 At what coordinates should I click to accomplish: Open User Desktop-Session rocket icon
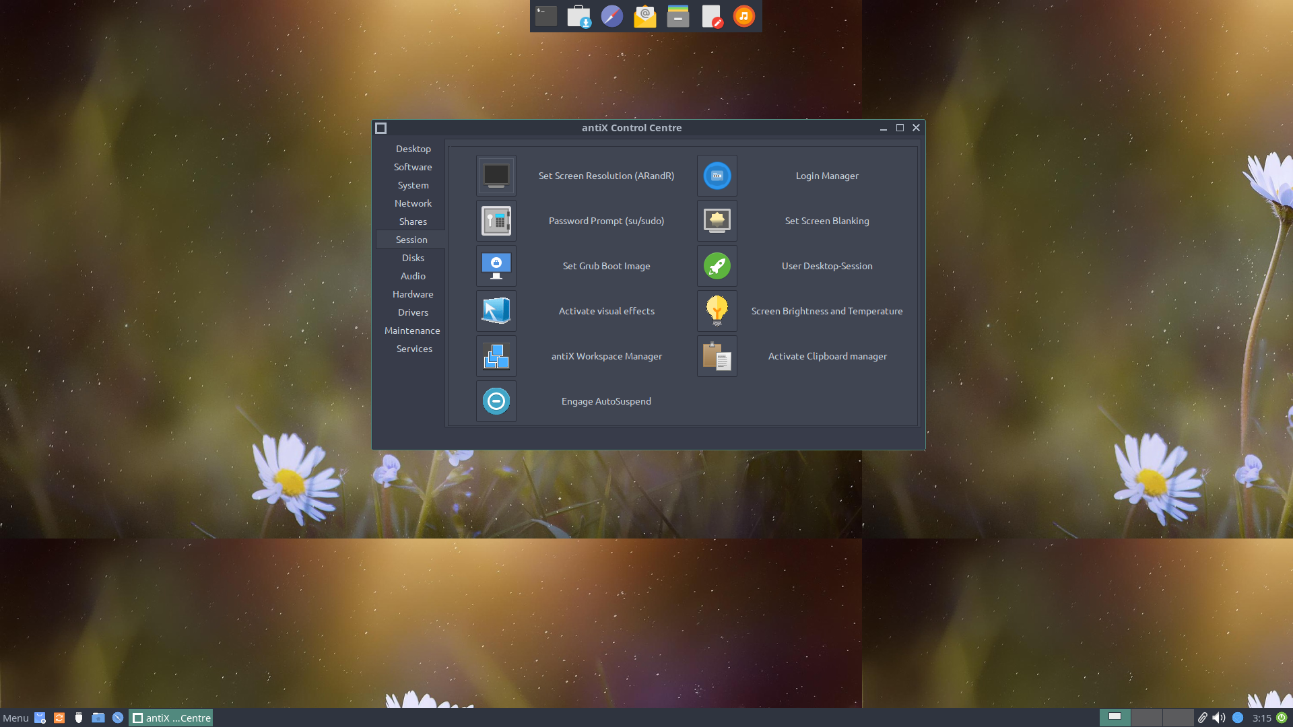point(717,266)
